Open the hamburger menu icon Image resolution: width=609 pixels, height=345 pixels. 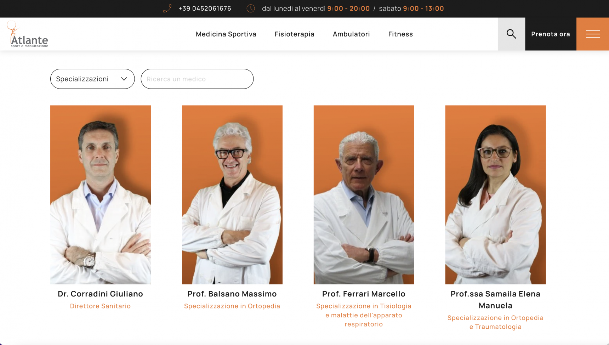pos(593,34)
